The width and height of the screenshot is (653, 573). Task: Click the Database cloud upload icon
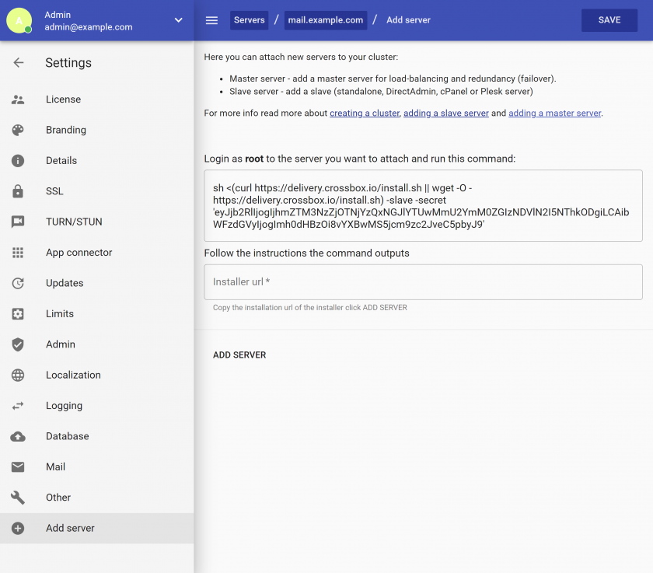18,436
